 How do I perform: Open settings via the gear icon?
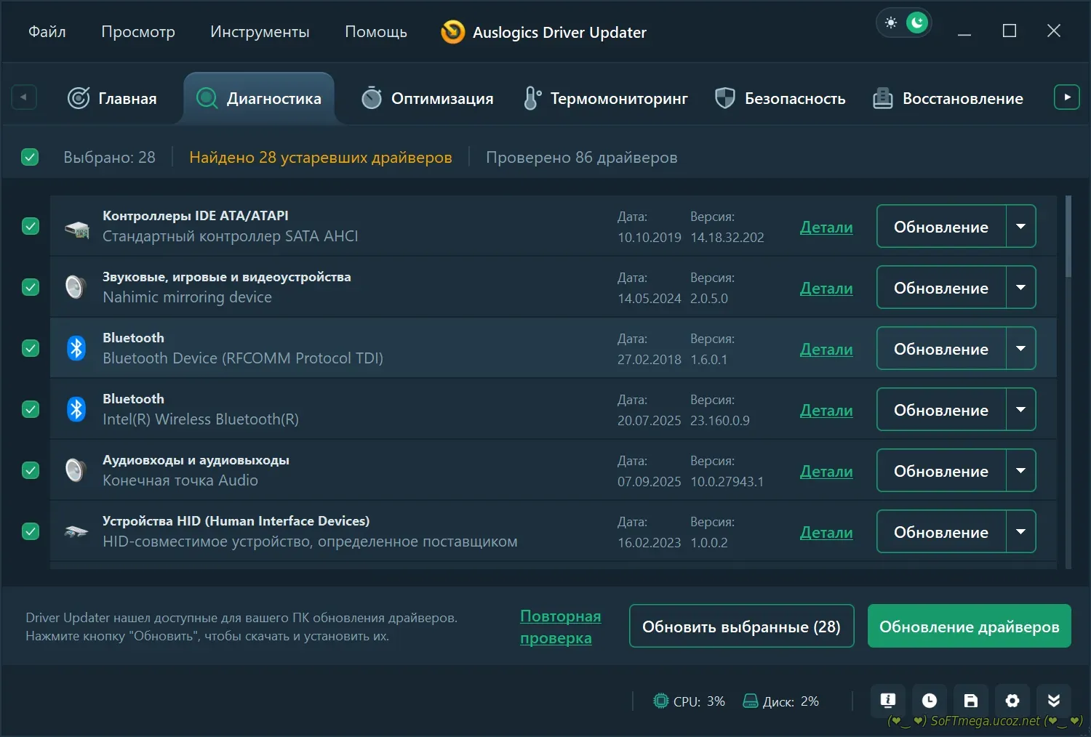point(1012,701)
